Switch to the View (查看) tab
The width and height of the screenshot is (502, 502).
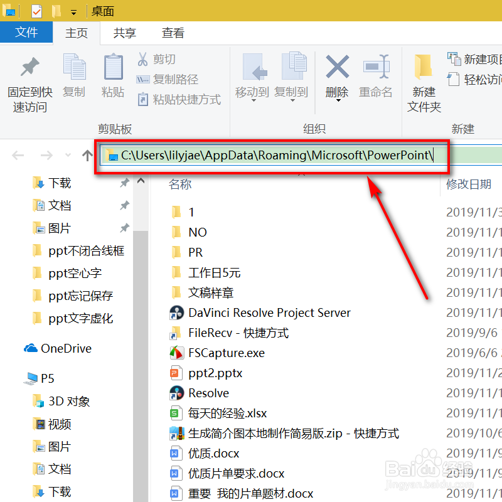pyautogui.click(x=173, y=33)
